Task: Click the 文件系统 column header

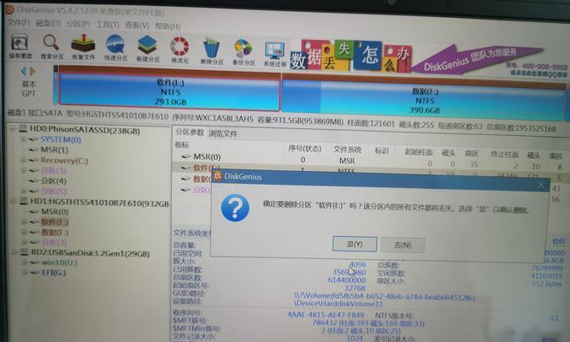Action: point(347,150)
